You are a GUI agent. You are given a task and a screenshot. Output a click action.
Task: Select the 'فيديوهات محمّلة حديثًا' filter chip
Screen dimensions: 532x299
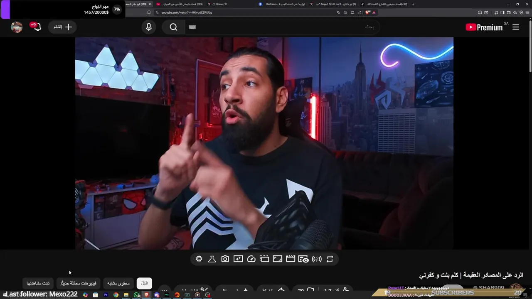(79, 283)
